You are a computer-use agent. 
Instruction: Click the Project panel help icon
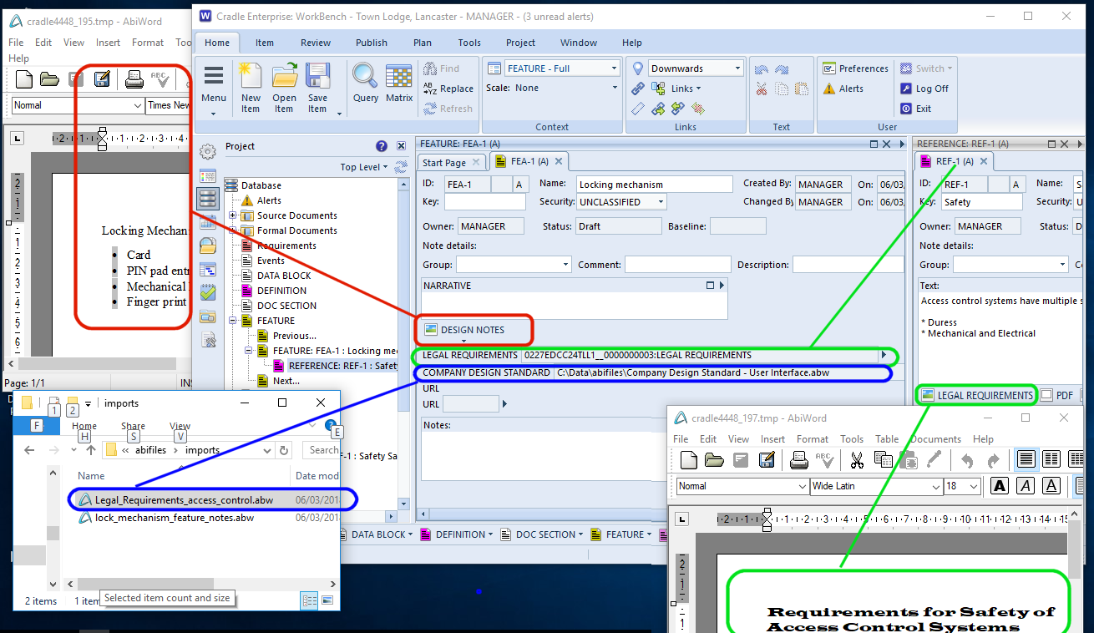coord(382,146)
